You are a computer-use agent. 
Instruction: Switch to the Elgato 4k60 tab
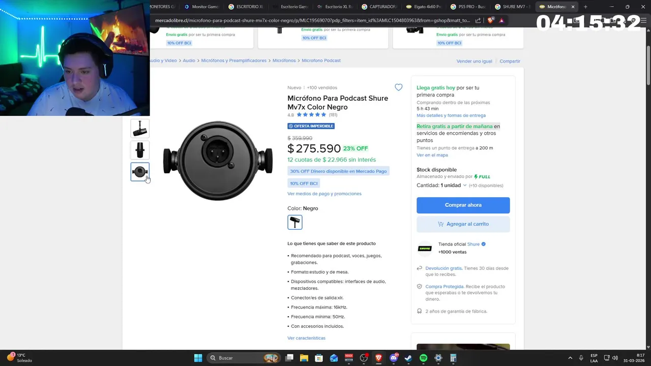[x=424, y=7]
